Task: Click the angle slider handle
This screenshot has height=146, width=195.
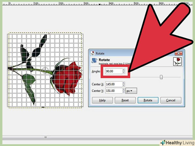Action: (x=161, y=77)
